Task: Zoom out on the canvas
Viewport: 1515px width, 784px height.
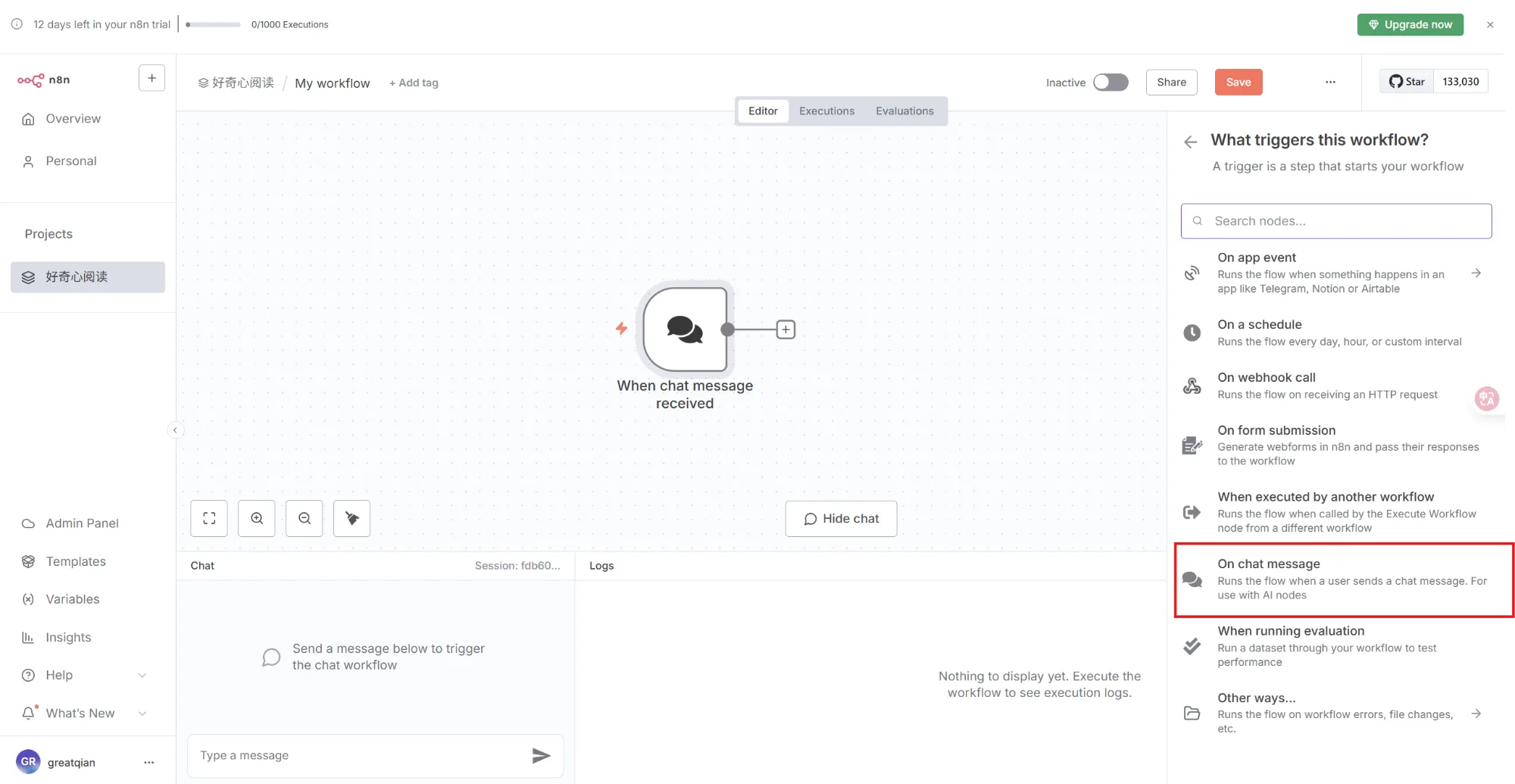Action: [x=305, y=518]
